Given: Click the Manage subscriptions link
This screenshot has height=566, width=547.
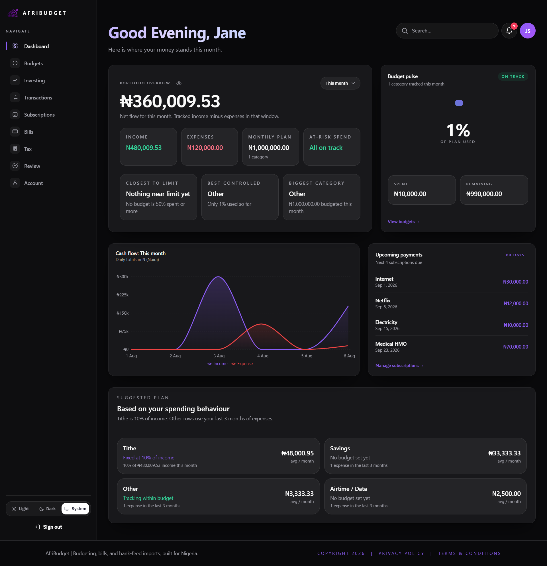Looking at the screenshot, I should (399, 365).
